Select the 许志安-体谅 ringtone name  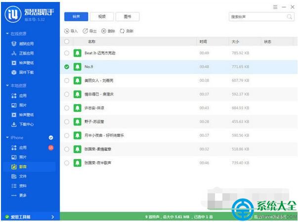click(x=94, y=108)
